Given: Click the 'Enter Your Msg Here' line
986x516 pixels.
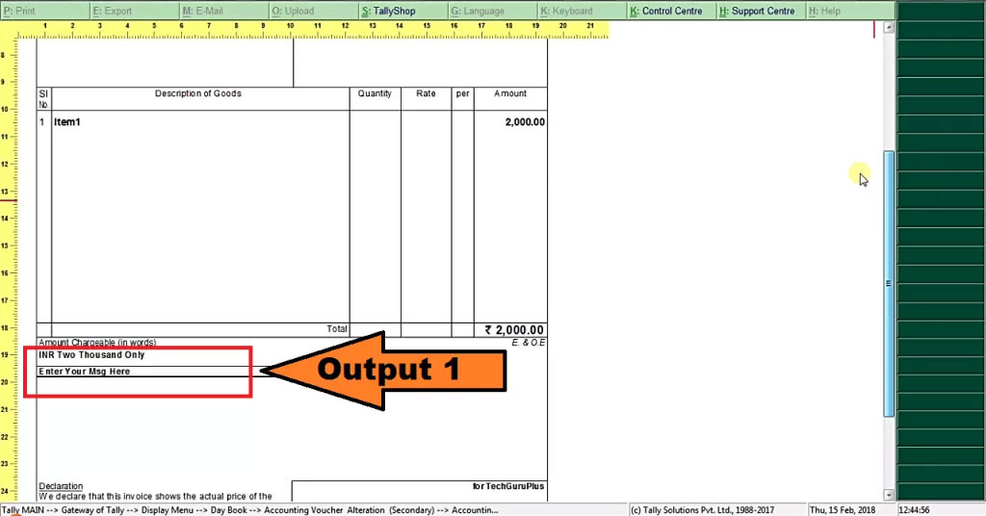Looking at the screenshot, I should pyautogui.click(x=85, y=372).
